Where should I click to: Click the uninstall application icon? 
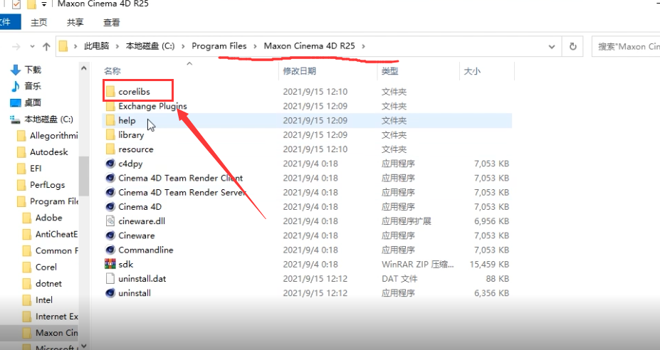110,293
